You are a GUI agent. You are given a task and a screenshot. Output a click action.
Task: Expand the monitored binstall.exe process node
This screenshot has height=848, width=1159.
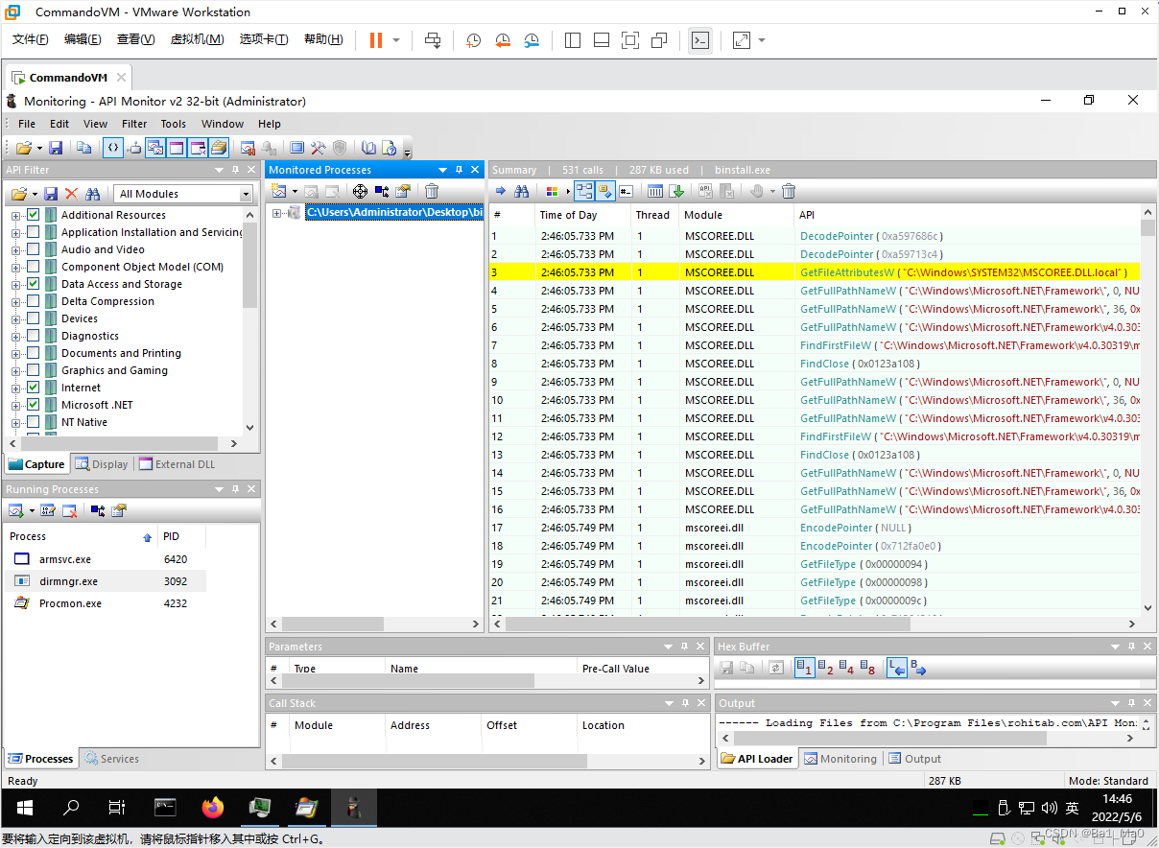pos(276,213)
